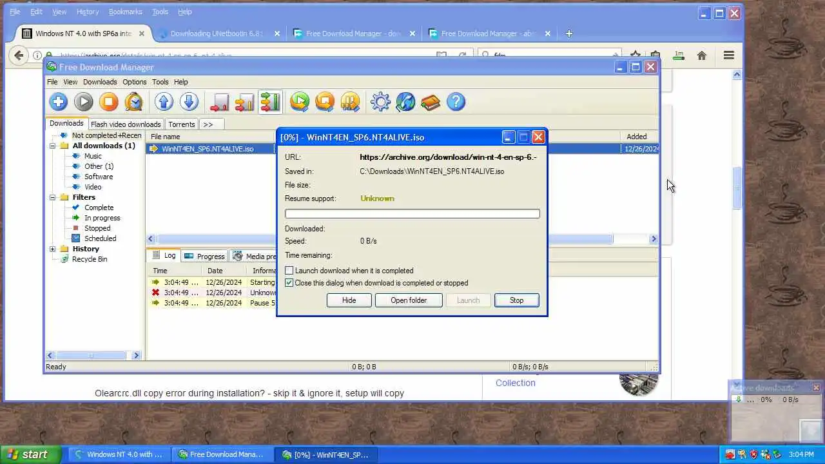
Task: Collapse the All downloads tree node
Action: coord(53,146)
